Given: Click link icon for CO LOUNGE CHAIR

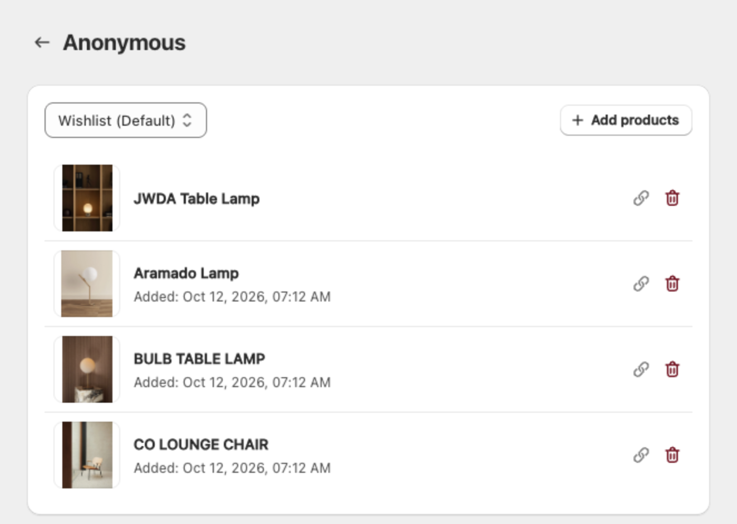Looking at the screenshot, I should [641, 455].
